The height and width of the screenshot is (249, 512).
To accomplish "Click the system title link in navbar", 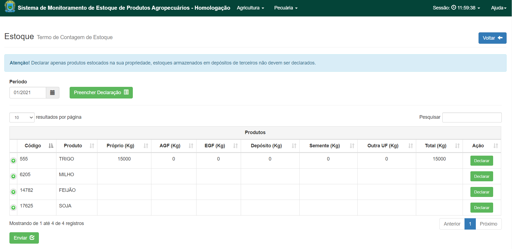I will (124, 8).
